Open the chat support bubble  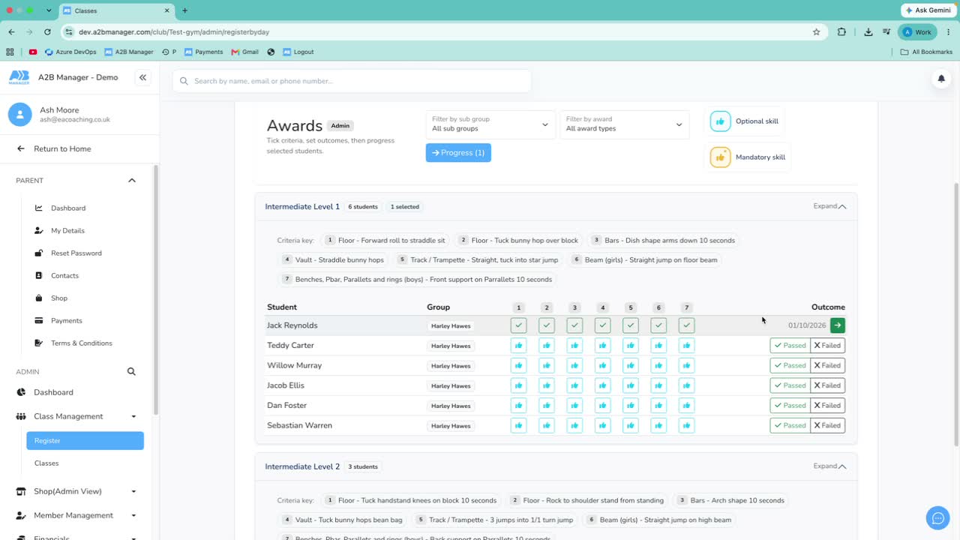(937, 518)
